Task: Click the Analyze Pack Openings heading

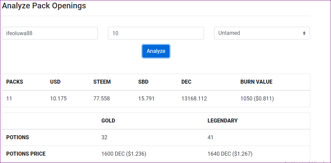Action: 44,6
